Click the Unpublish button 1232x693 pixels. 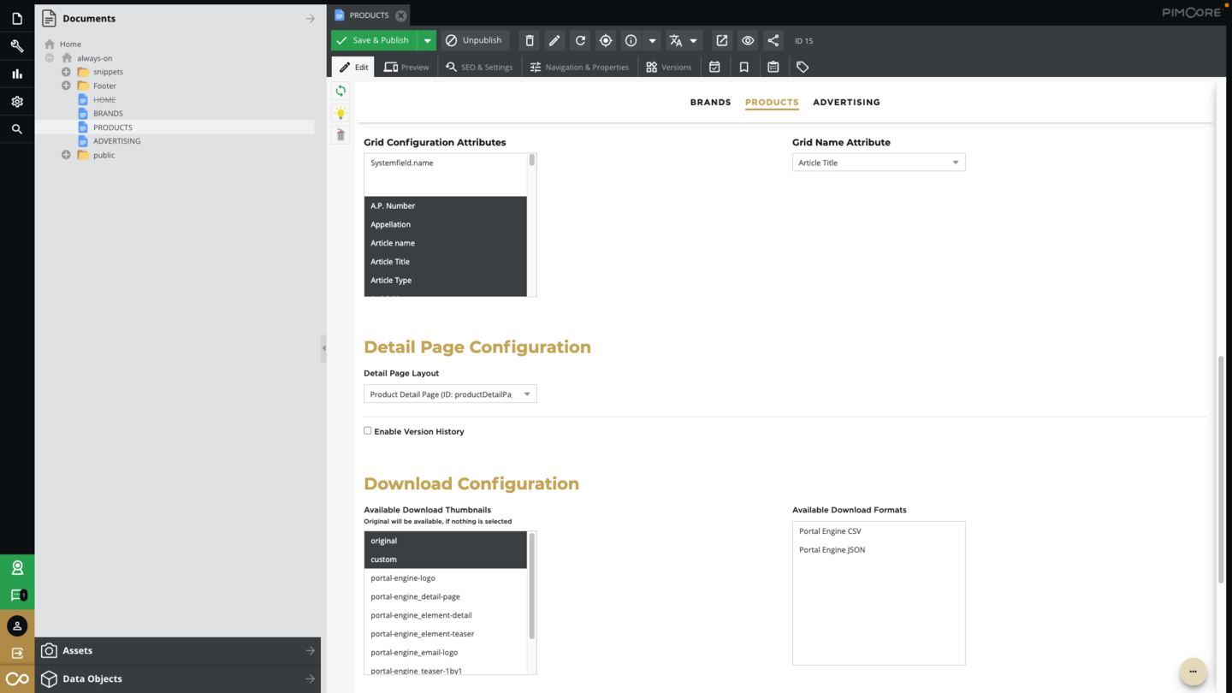point(474,40)
